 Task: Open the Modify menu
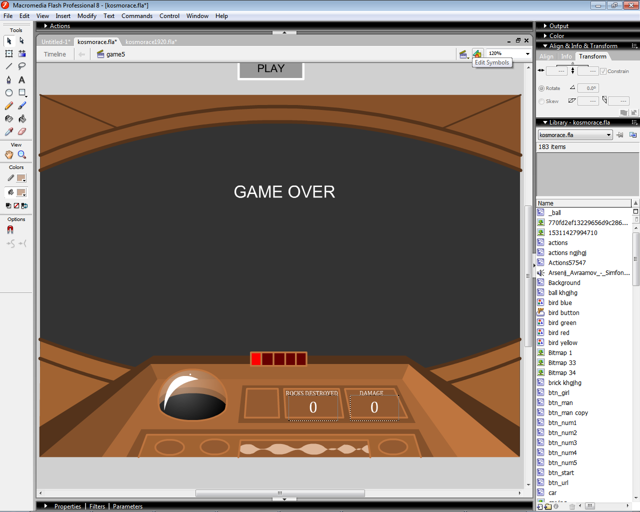(x=86, y=16)
